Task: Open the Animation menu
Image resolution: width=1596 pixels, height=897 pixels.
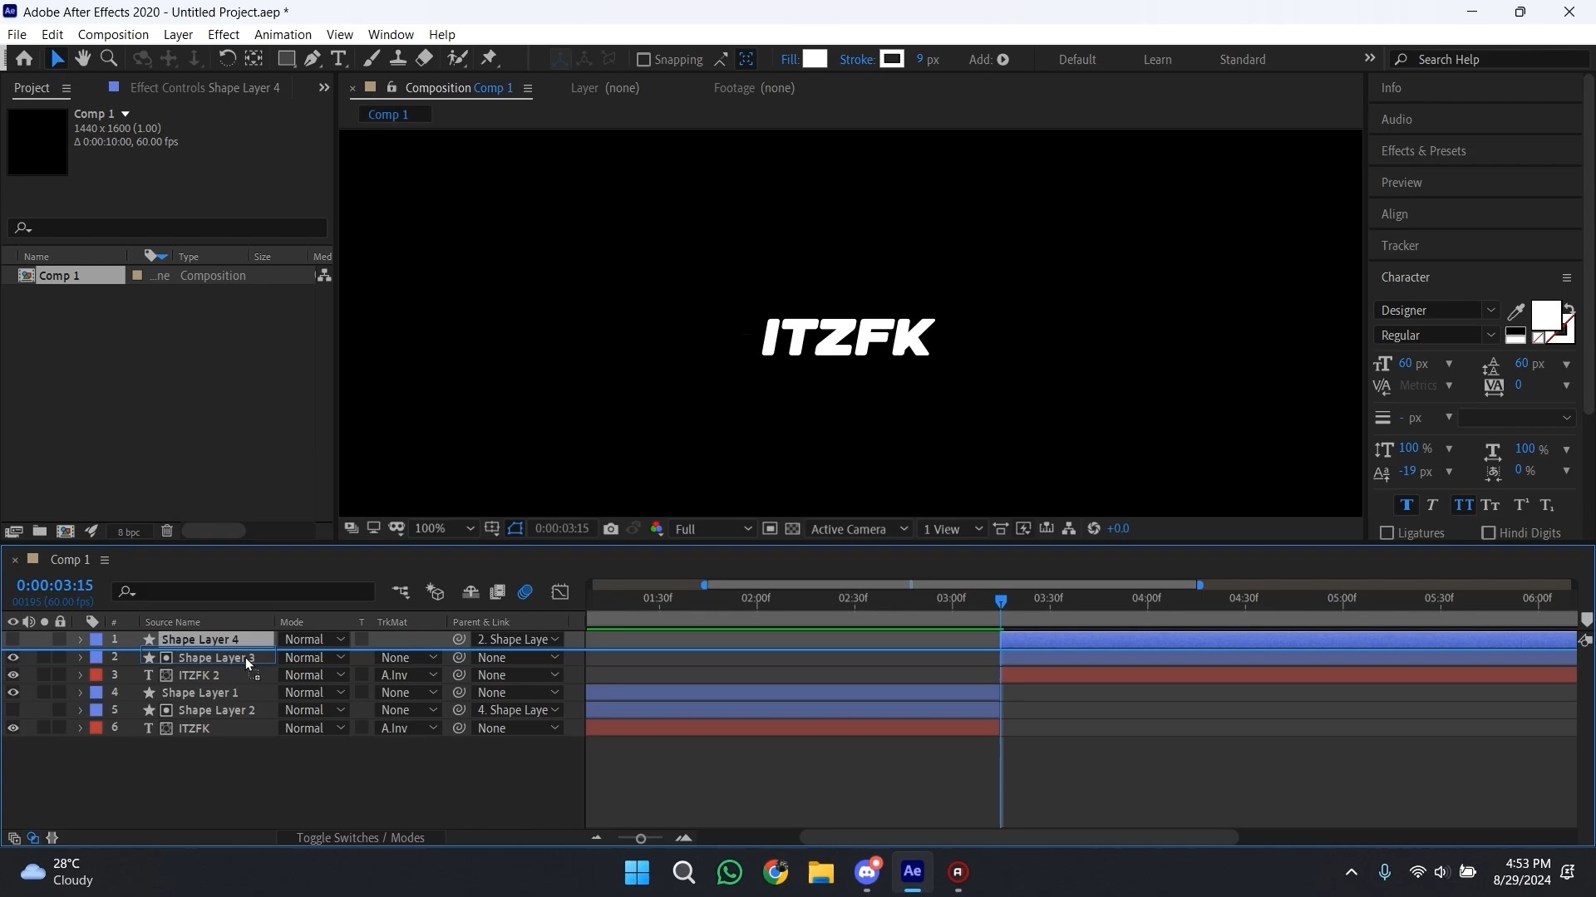Action: point(283,35)
